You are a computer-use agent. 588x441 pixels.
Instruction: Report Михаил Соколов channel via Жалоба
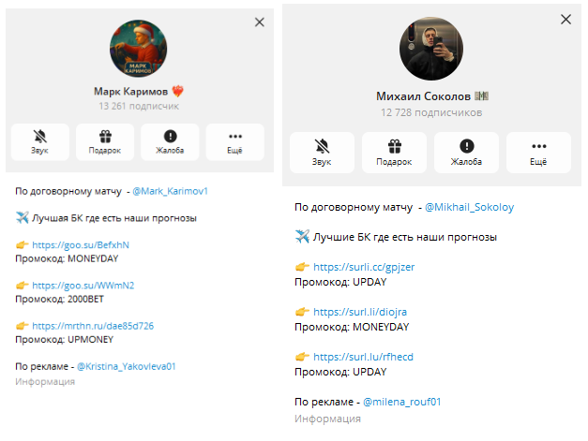point(466,153)
